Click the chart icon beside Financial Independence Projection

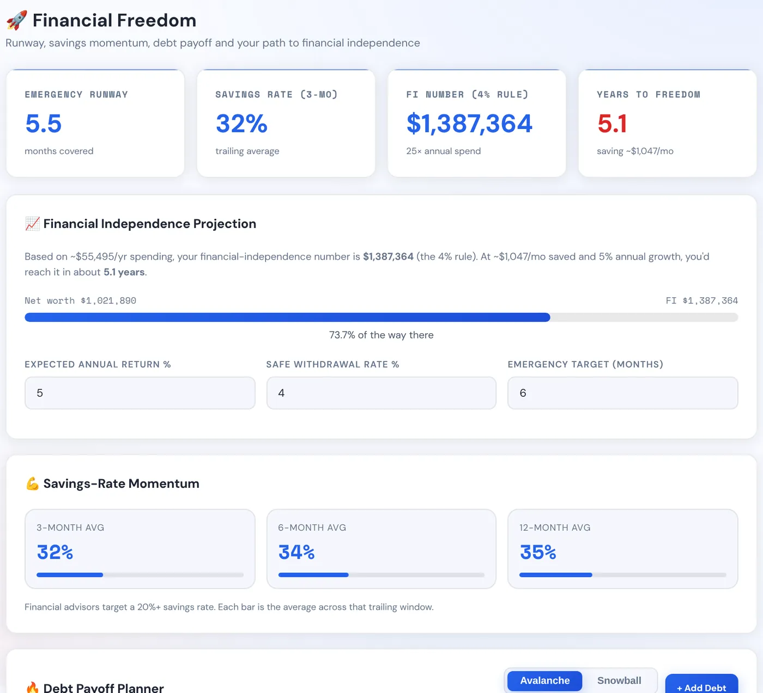(x=32, y=224)
